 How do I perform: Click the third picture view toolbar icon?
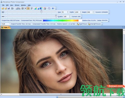pyautogui.click(x=22, y=8)
